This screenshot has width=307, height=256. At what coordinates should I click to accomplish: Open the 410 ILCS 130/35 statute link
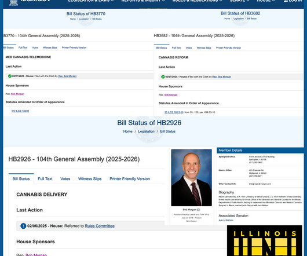click(20, 111)
